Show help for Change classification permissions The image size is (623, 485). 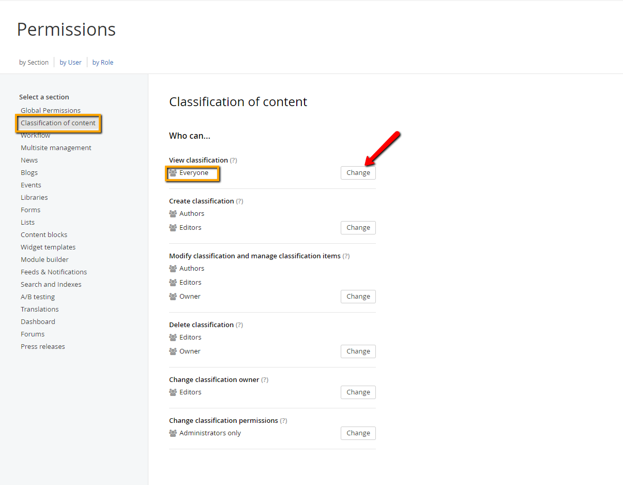point(283,421)
